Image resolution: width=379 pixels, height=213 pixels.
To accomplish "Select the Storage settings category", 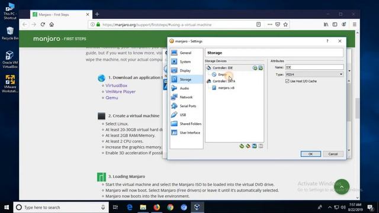I will tap(186, 79).
